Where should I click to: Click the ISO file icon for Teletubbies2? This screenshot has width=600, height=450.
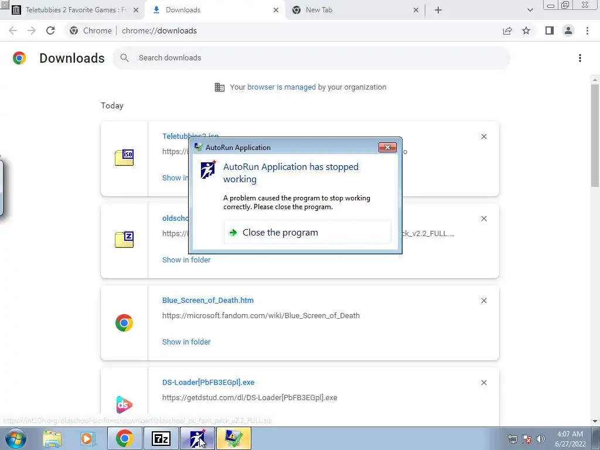124,158
